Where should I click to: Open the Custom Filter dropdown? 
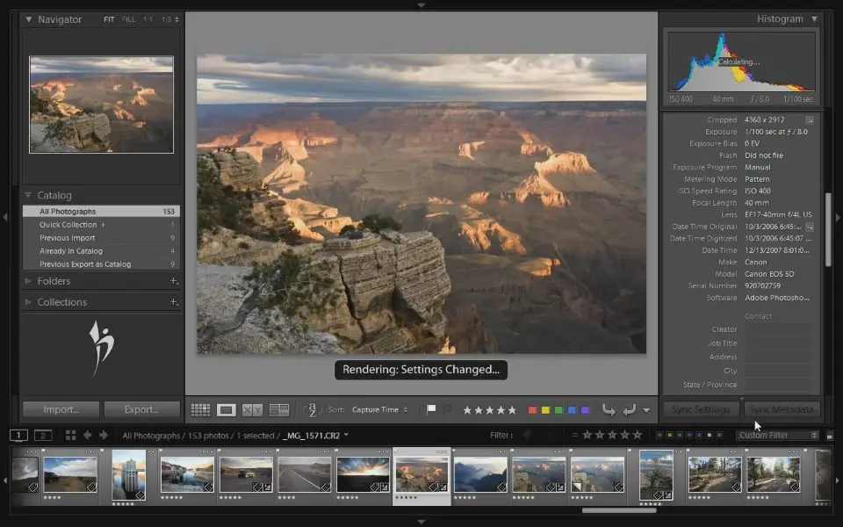[777, 435]
